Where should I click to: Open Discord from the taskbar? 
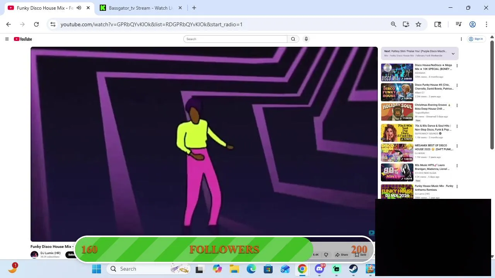coord(319,269)
